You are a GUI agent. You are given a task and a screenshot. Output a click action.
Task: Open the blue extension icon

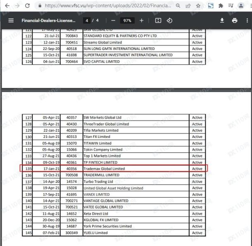211,6
